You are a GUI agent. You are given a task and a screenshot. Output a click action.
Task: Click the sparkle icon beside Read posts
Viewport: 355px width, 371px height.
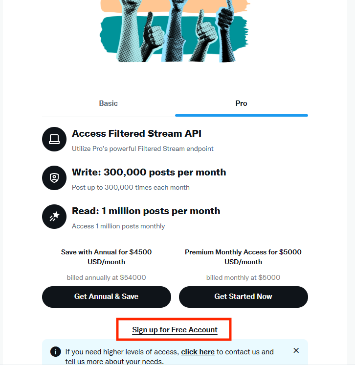tap(54, 217)
